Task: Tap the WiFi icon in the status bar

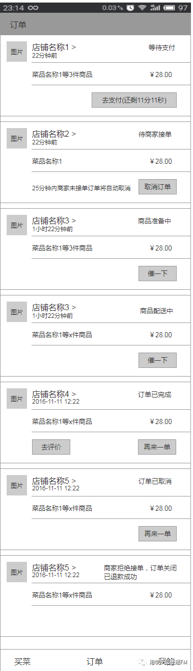Action: [x=142, y=8]
